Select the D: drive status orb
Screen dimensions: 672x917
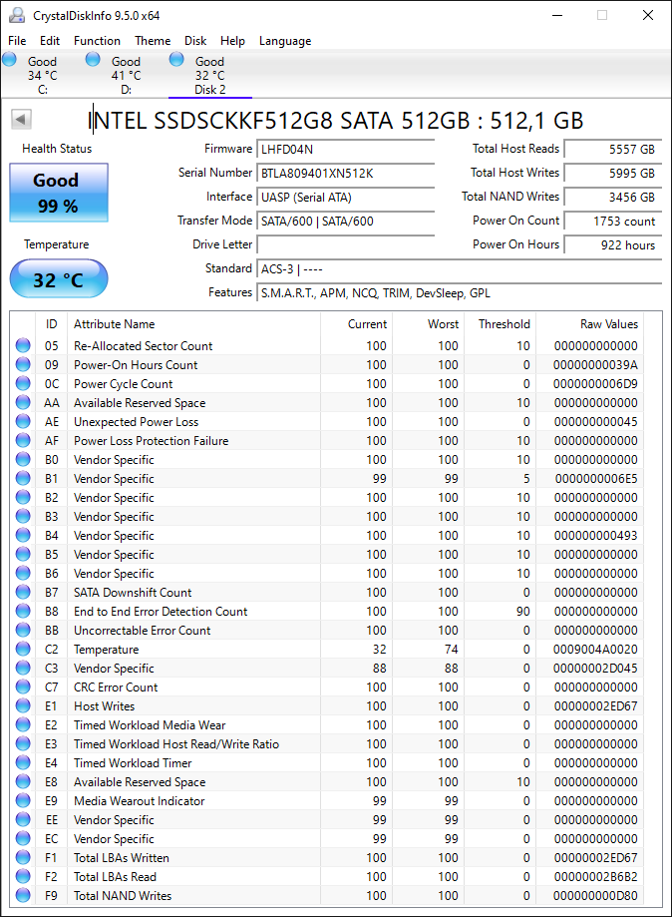(93, 60)
